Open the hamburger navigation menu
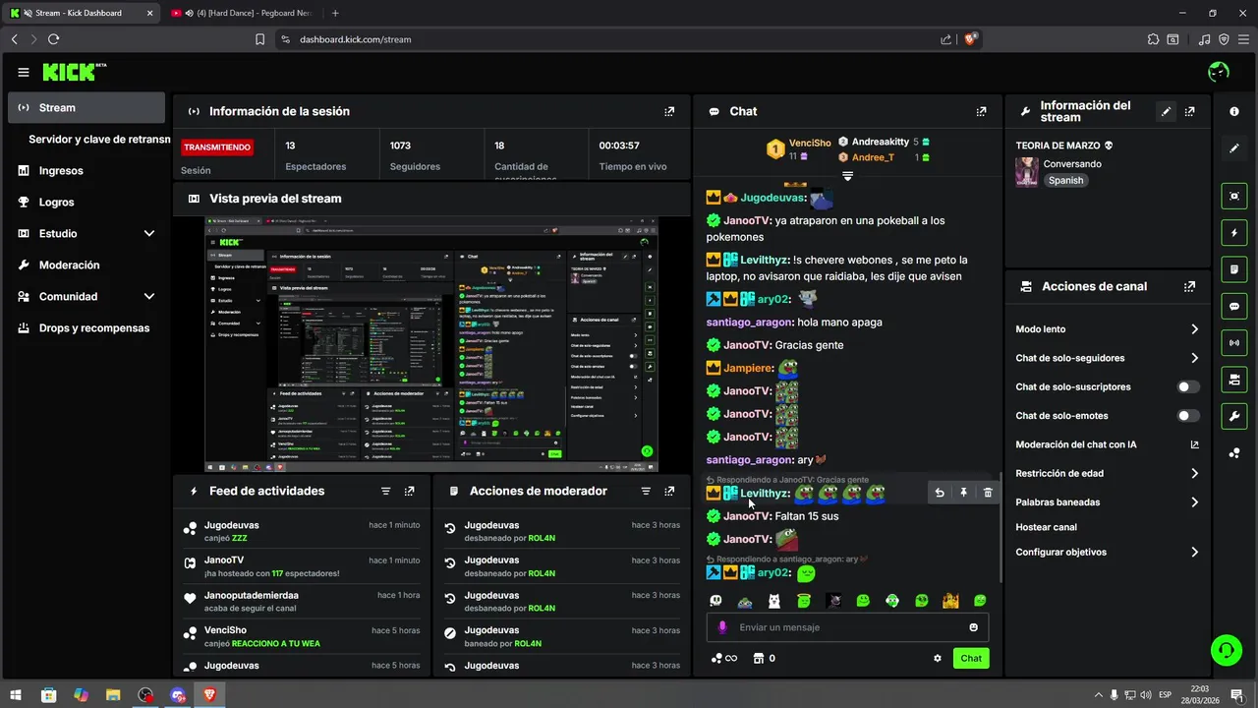Viewport: 1258px width, 708px height. point(24,72)
